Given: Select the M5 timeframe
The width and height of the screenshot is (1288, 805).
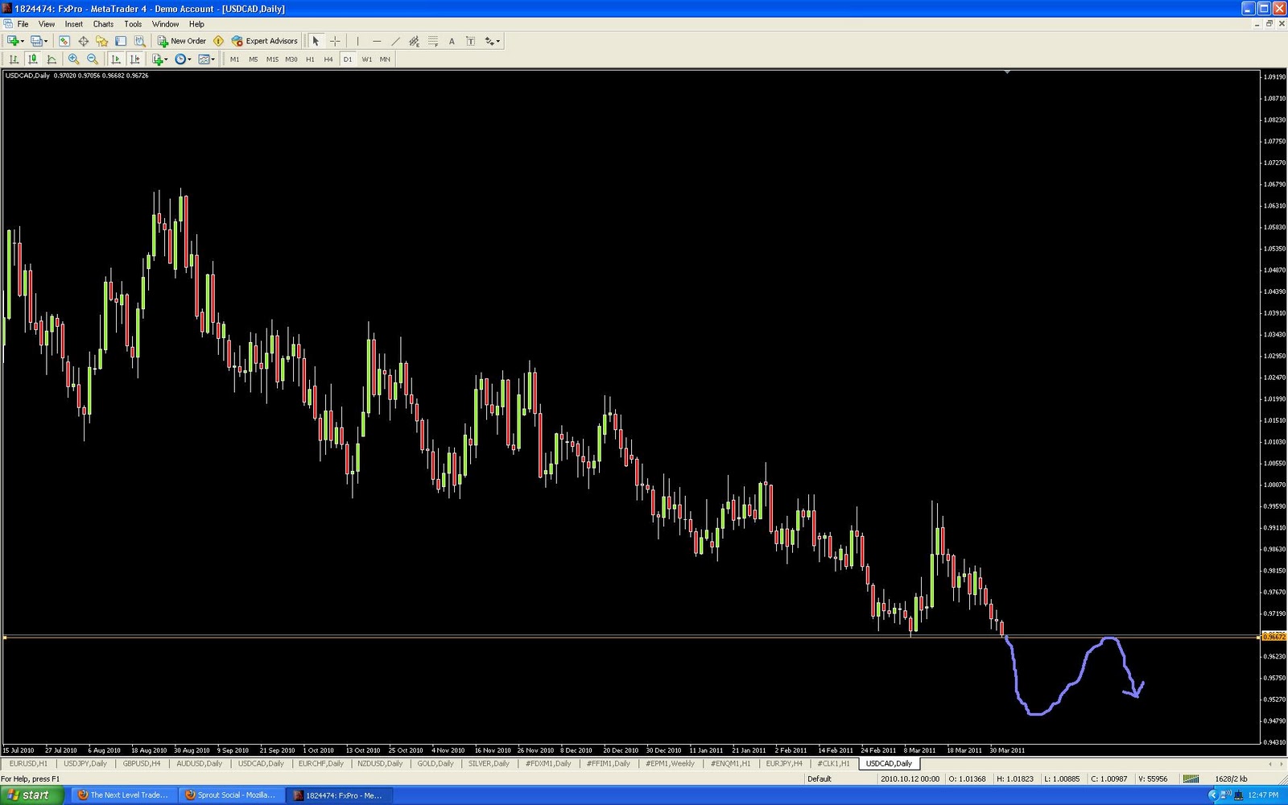Looking at the screenshot, I should pos(253,60).
